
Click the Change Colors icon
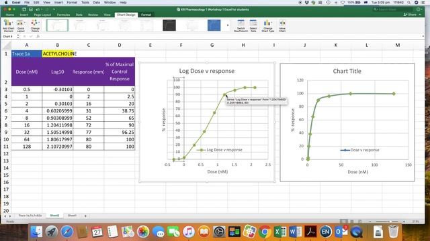click(x=35, y=25)
